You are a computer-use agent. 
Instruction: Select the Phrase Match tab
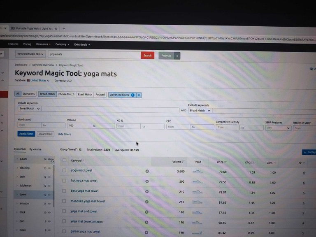tap(66, 94)
